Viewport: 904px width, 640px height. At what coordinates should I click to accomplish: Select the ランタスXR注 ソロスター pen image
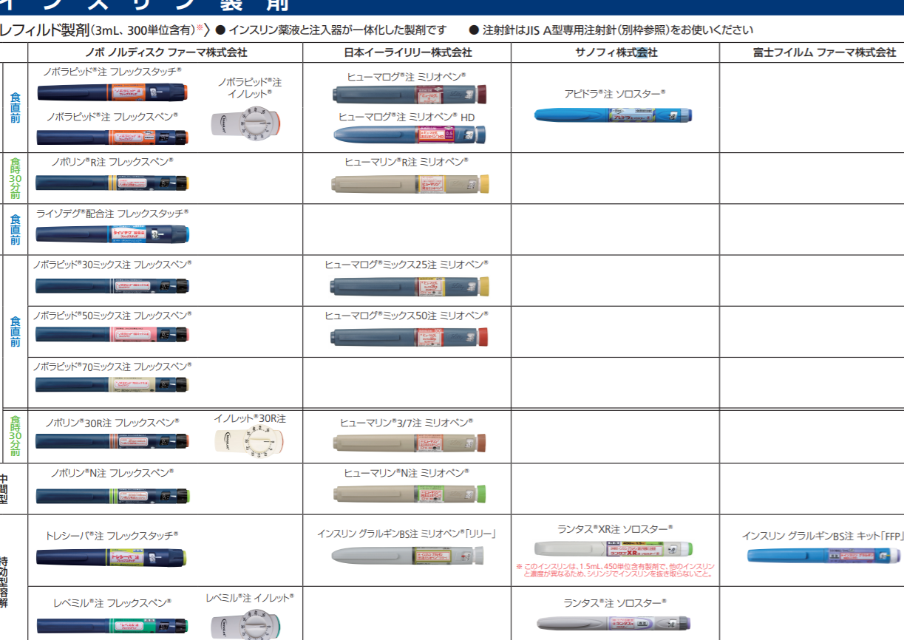coord(613,549)
